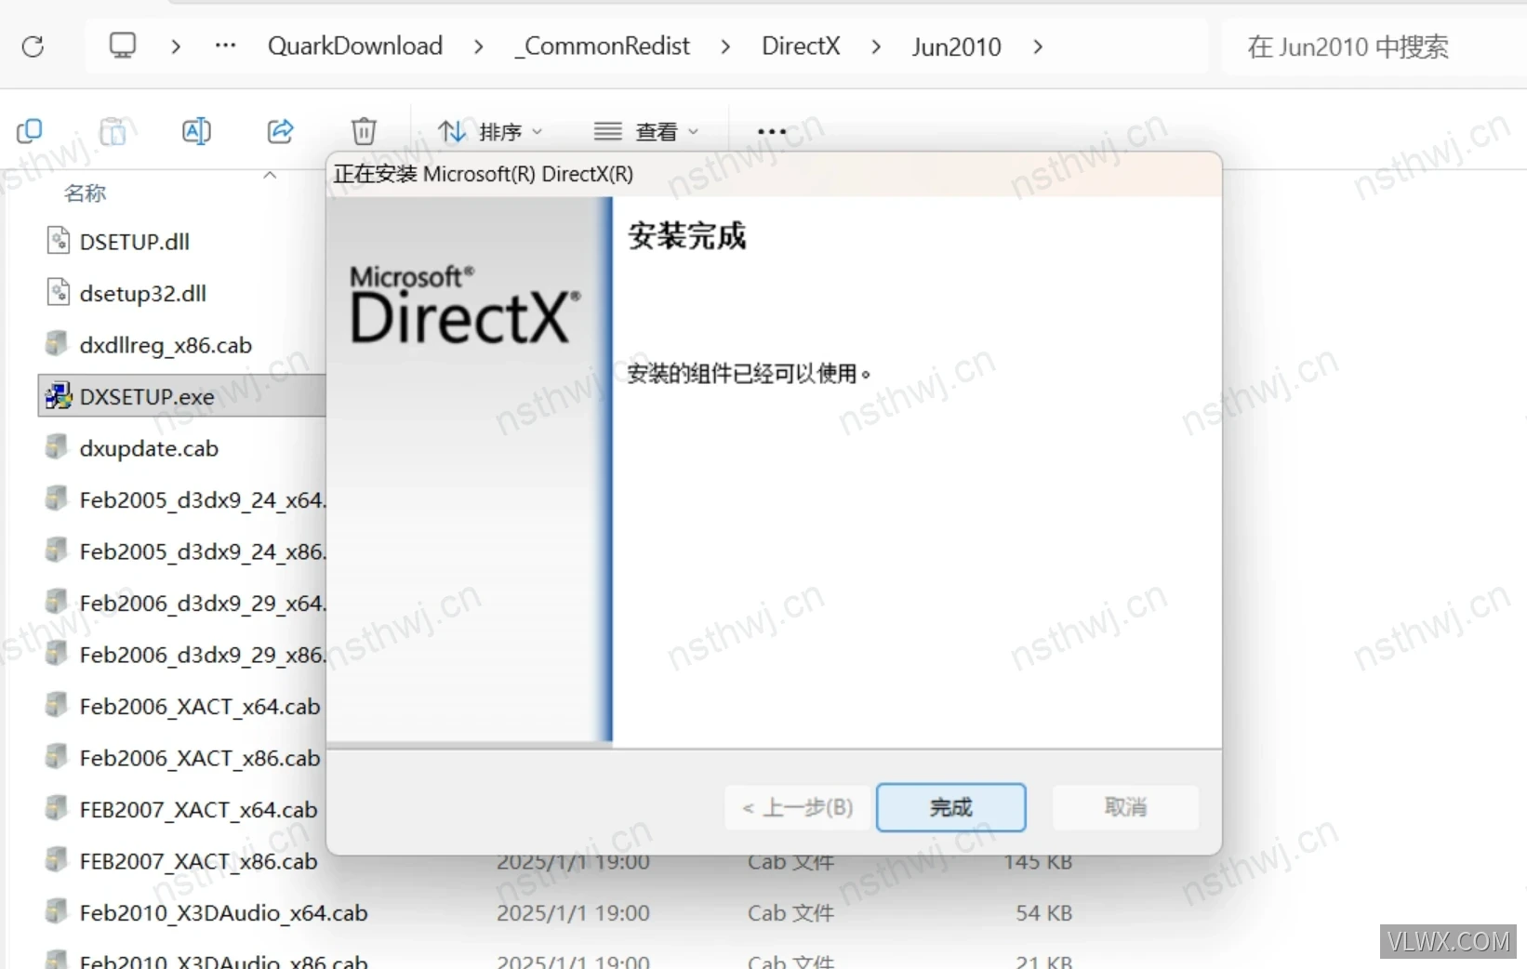Click Feb2006_d3dx9_29_x64 cab icon

click(x=57, y=602)
